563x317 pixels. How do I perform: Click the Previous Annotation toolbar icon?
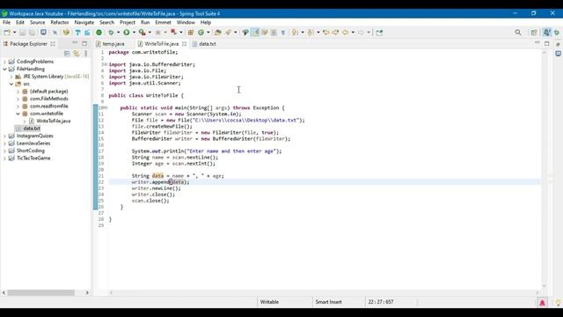(311, 33)
